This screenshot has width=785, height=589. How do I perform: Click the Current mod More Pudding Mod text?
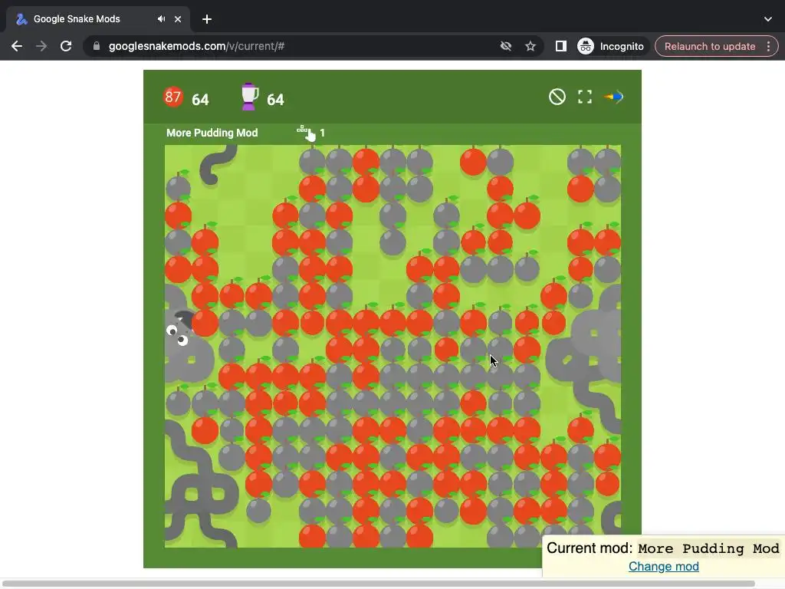pyautogui.click(x=663, y=548)
